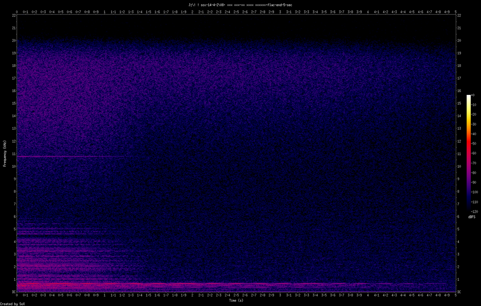Click "DC" on the left frequency axis
Screen dimensions: 481x306
pyautogui.click(x=13, y=292)
